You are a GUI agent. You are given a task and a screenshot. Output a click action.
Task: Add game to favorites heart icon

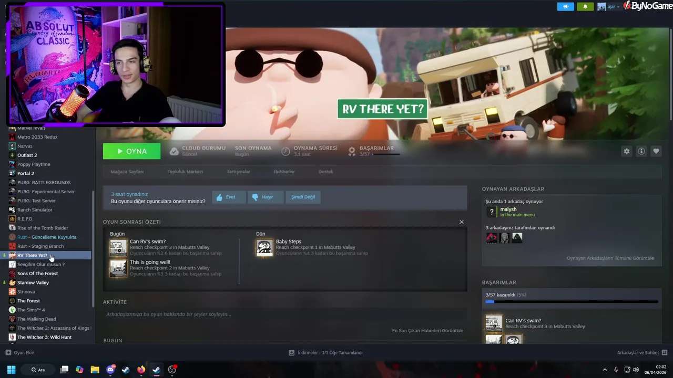tap(656, 151)
